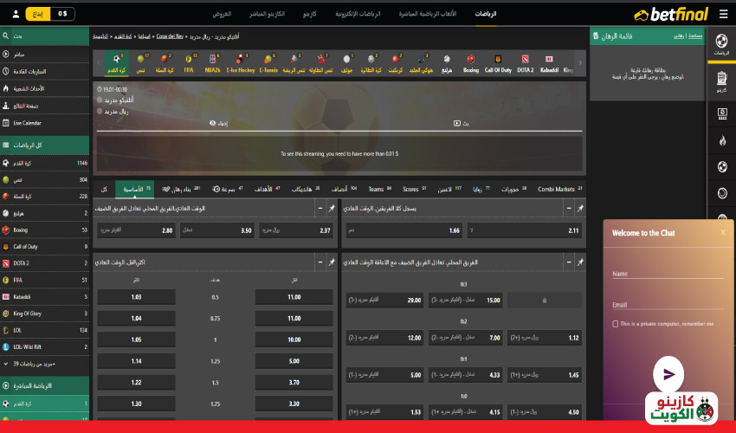736x433 pixels.
Task: Tick the private computer remember me checkbox
Action: click(x=616, y=324)
